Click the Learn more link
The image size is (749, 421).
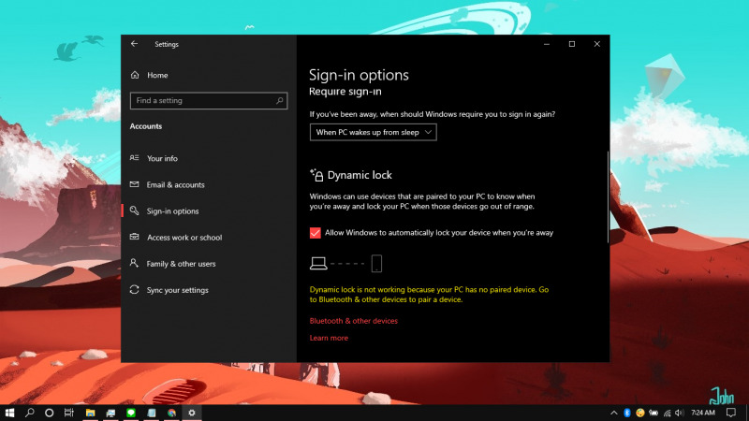pyautogui.click(x=329, y=338)
